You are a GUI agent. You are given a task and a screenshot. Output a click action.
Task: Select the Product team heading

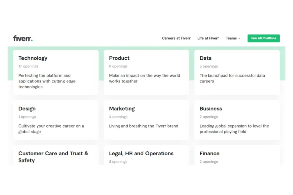(x=119, y=58)
